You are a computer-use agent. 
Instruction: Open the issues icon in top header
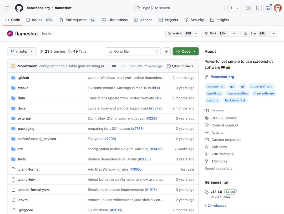point(248,8)
